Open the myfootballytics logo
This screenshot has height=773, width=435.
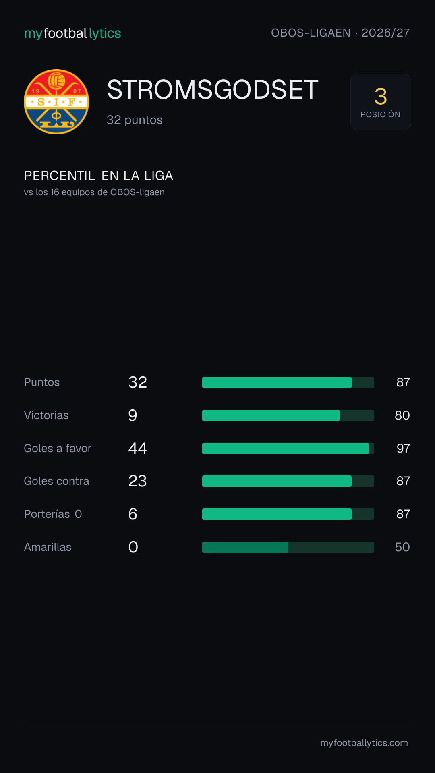(x=72, y=33)
